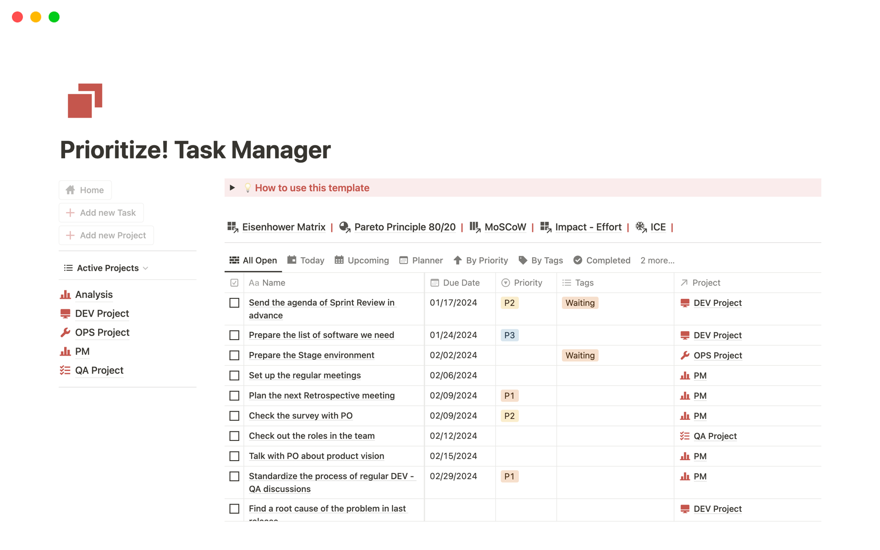Mark Set up the regular meetings as done
Viewport: 880px width, 550px height.
234,375
